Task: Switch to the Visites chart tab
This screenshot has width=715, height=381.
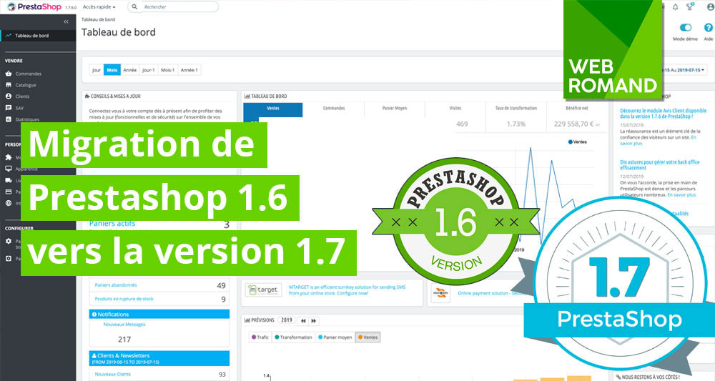Action: pos(455,108)
